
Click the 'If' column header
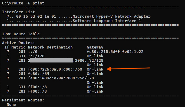point(7,47)
